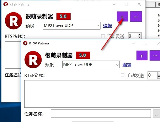Click the 任务名称 label link in front window
The width and height of the screenshot is (160, 122).
pos(34,114)
